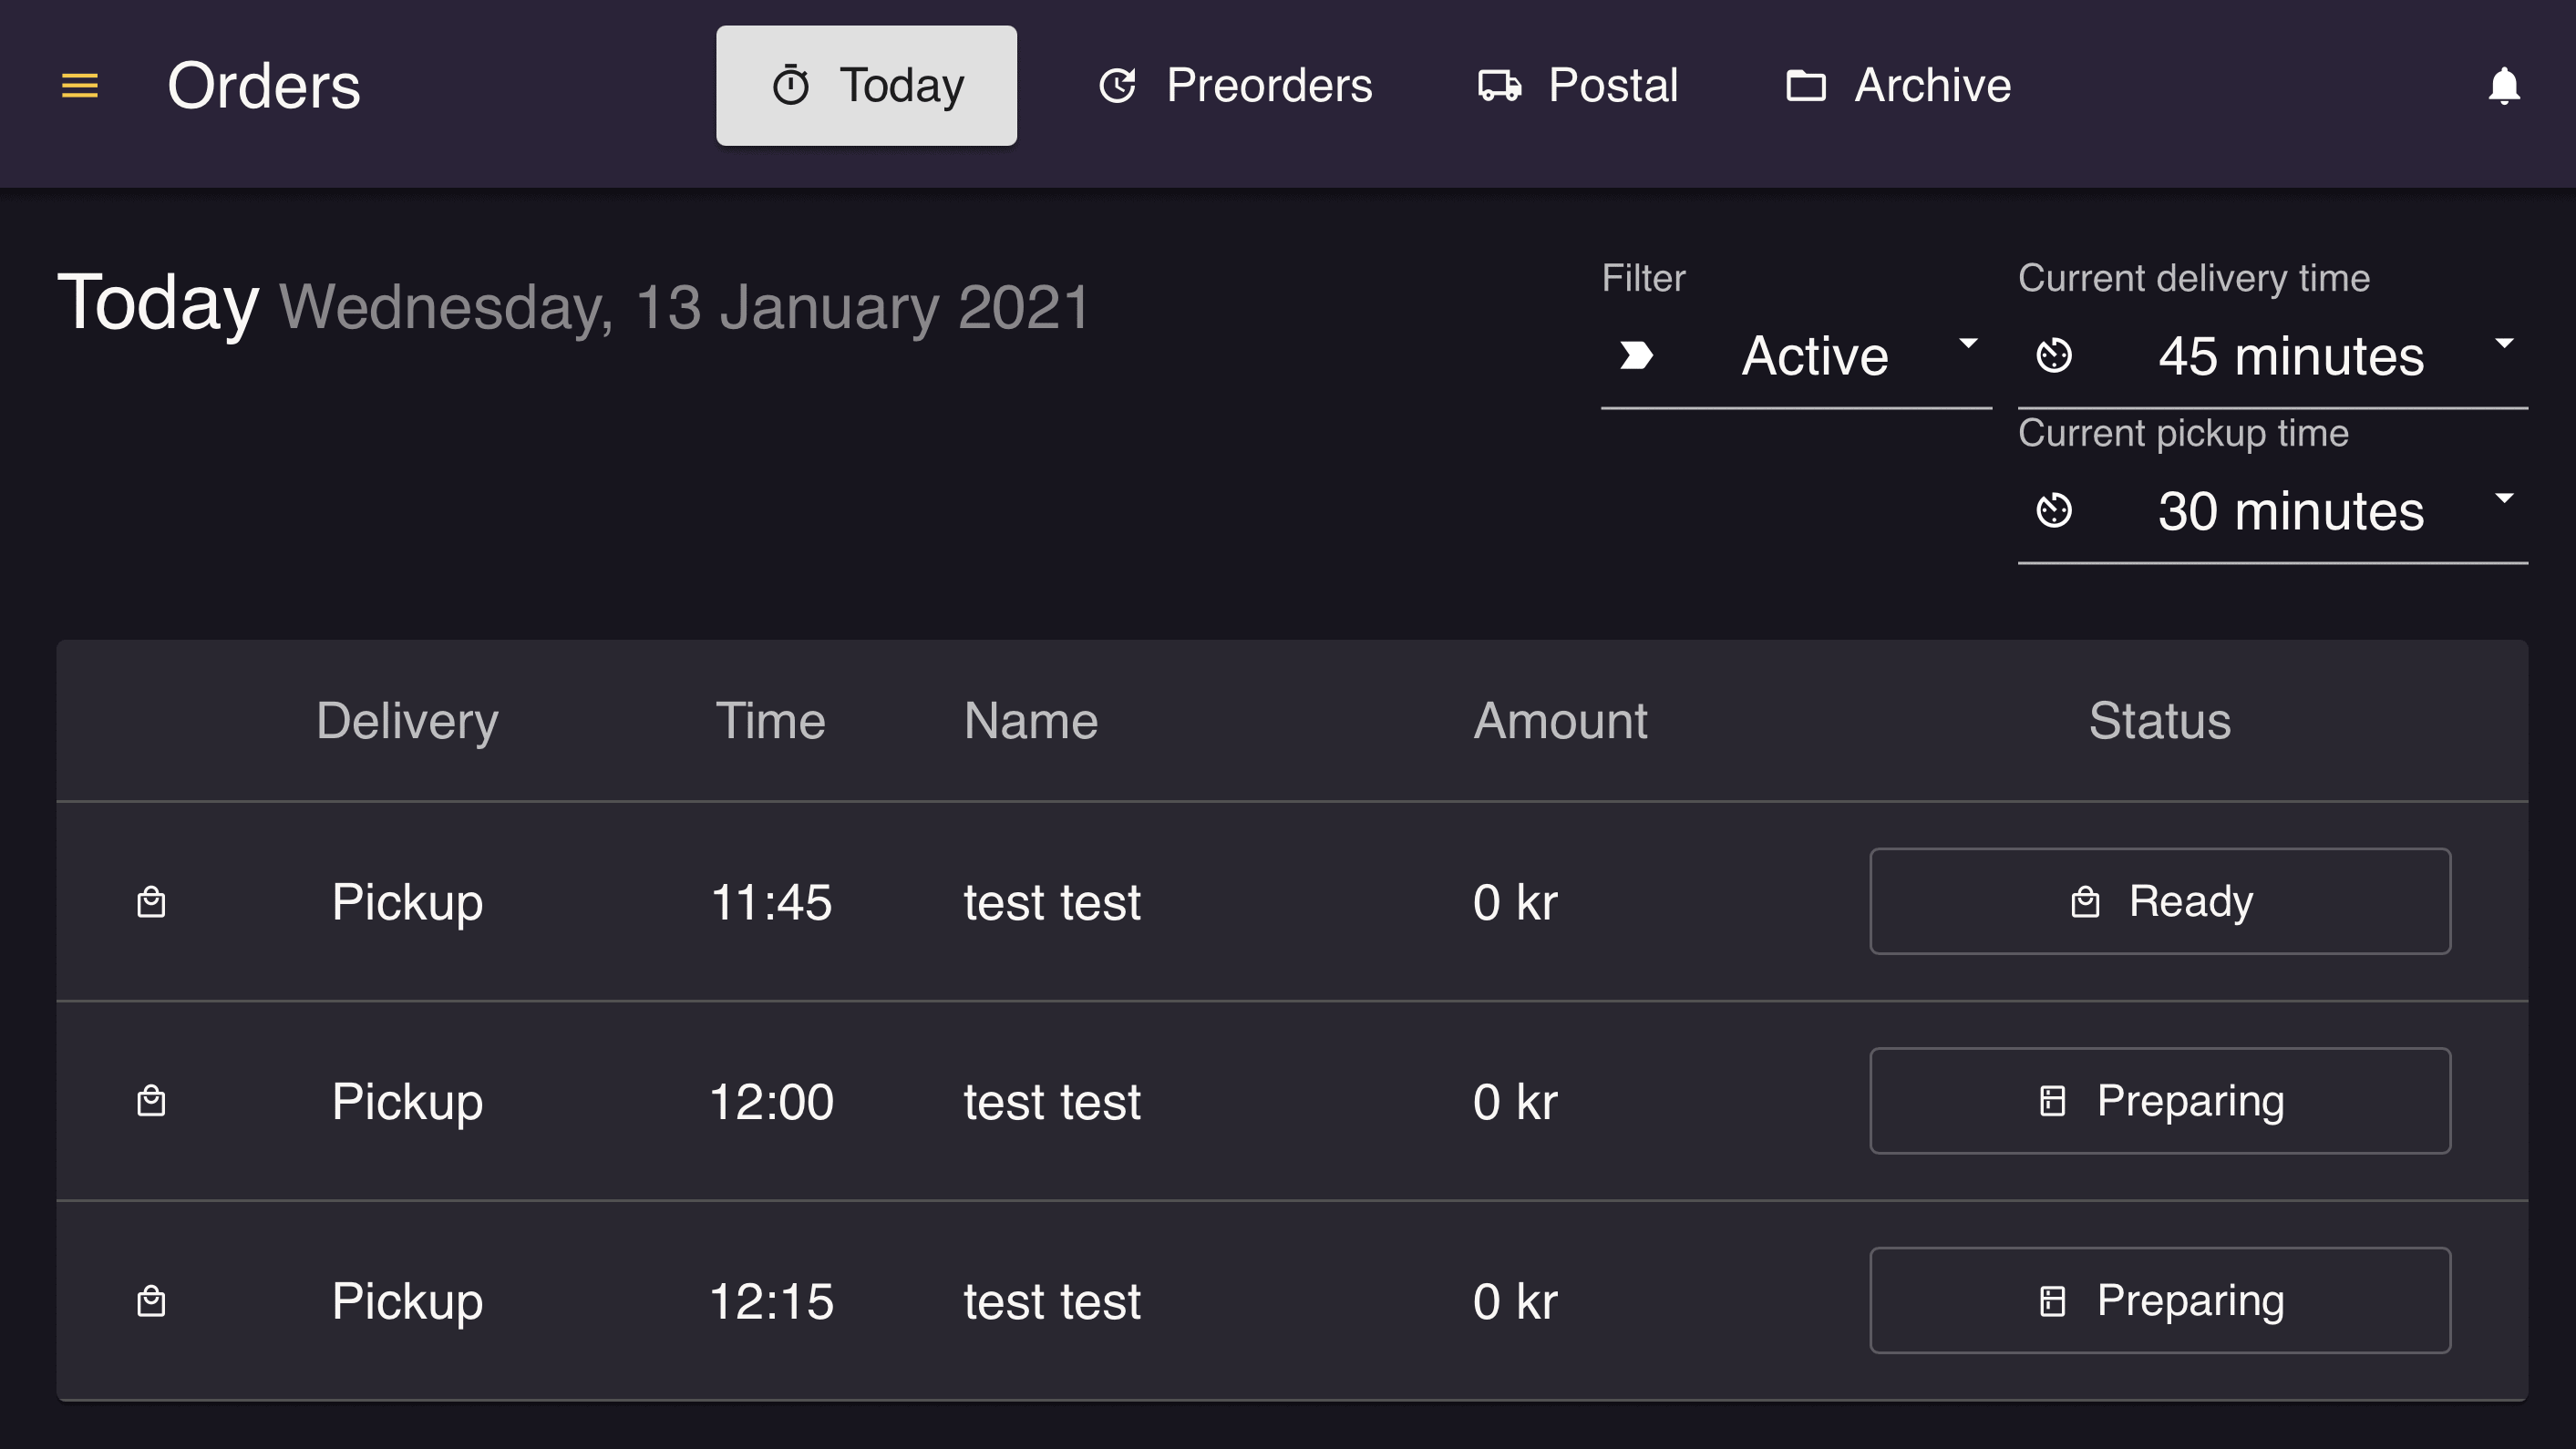Click the 0 kr amount in the 11:45 row
The height and width of the screenshot is (1449, 2576).
tap(1515, 903)
